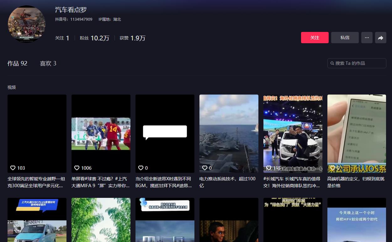Viewport: 392px width, 242px height.
Task: Open the three-dot more options menu
Action: pyautogui.click(x=367, y=38)
